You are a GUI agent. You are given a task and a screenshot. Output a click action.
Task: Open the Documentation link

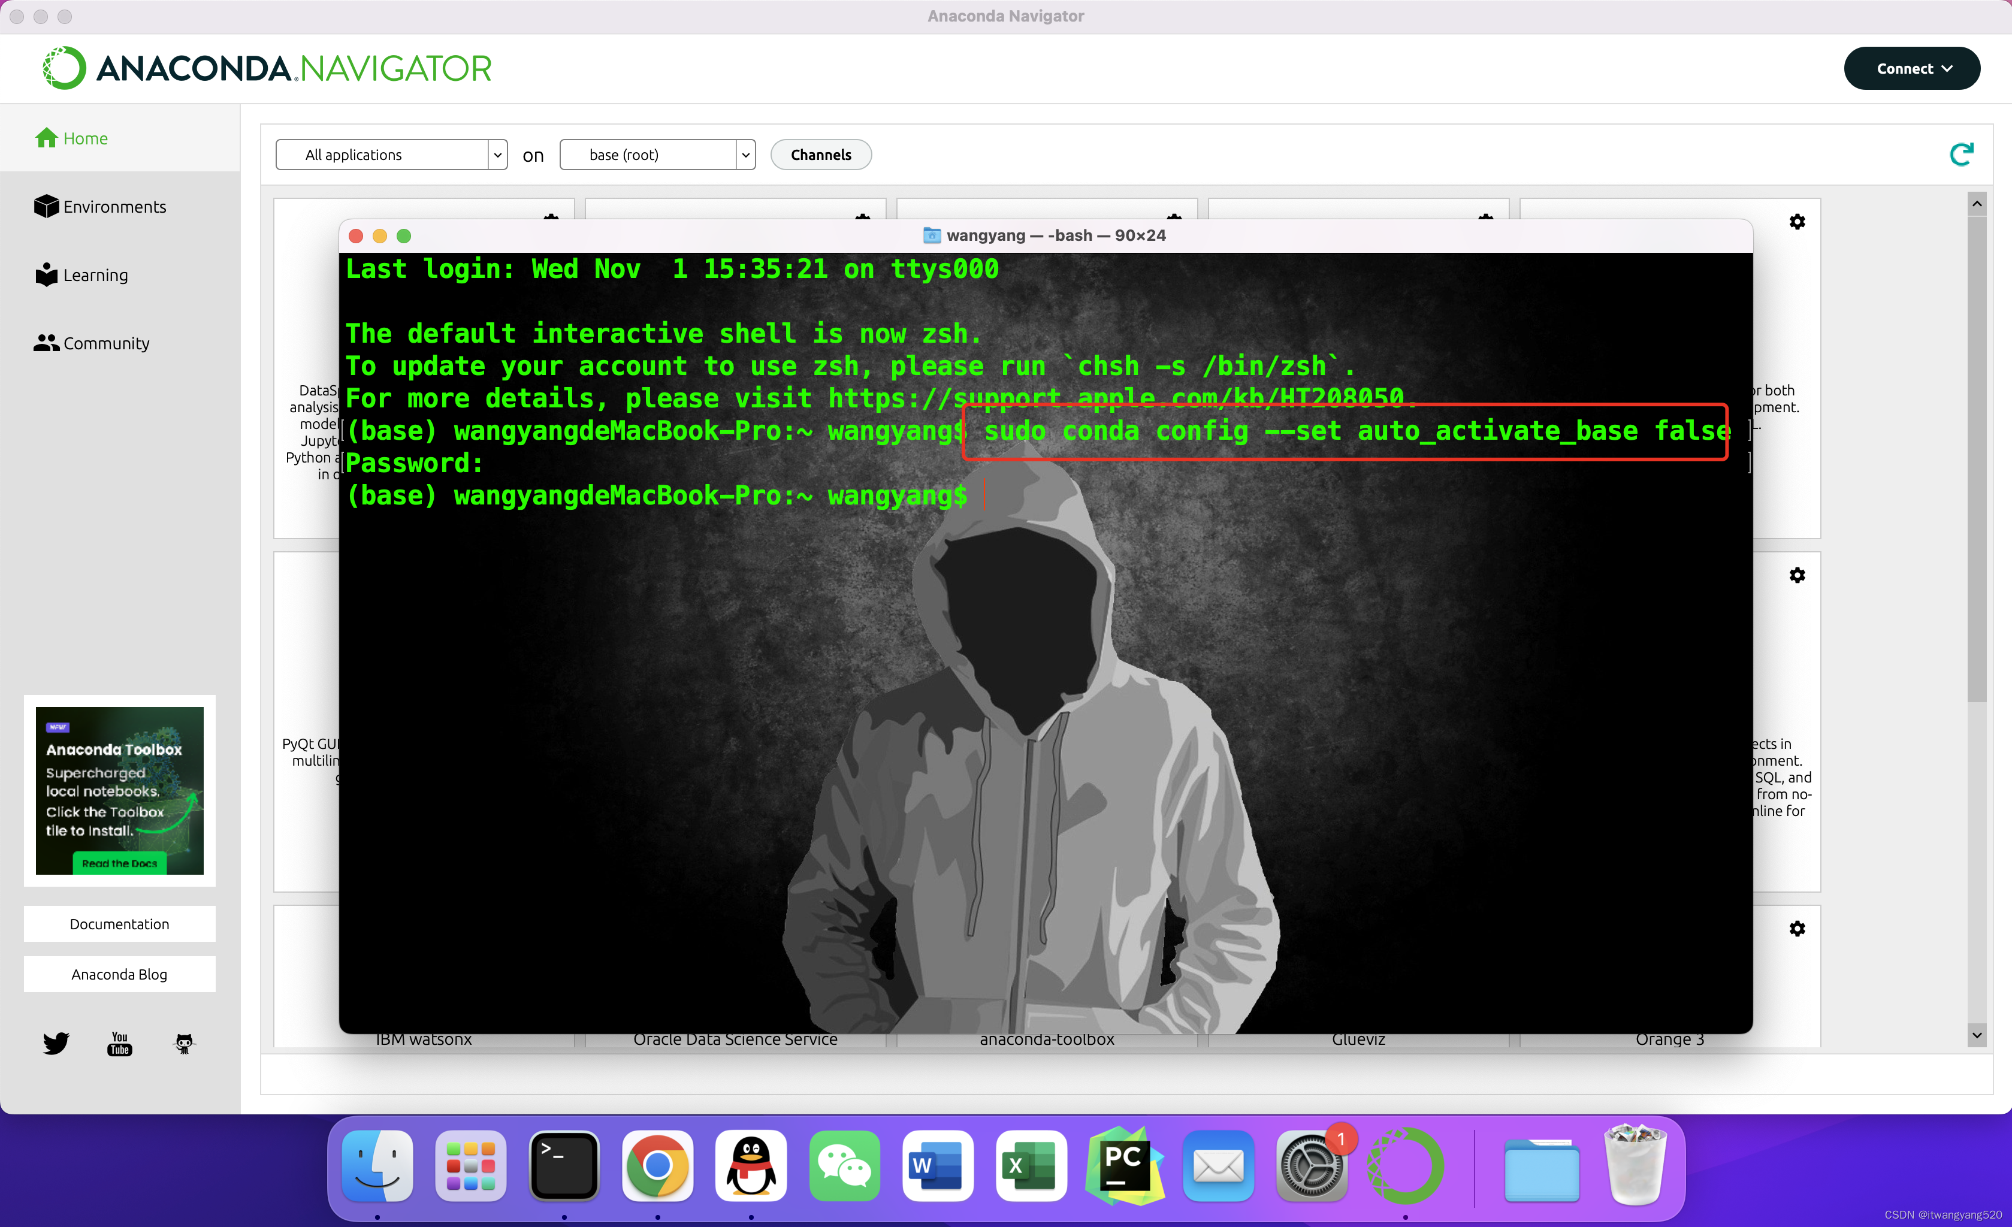click(x=119, y=923)
